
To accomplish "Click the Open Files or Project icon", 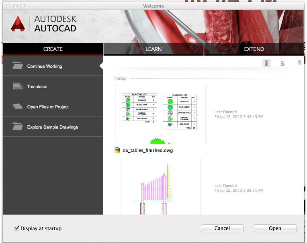I will (18, 106).
